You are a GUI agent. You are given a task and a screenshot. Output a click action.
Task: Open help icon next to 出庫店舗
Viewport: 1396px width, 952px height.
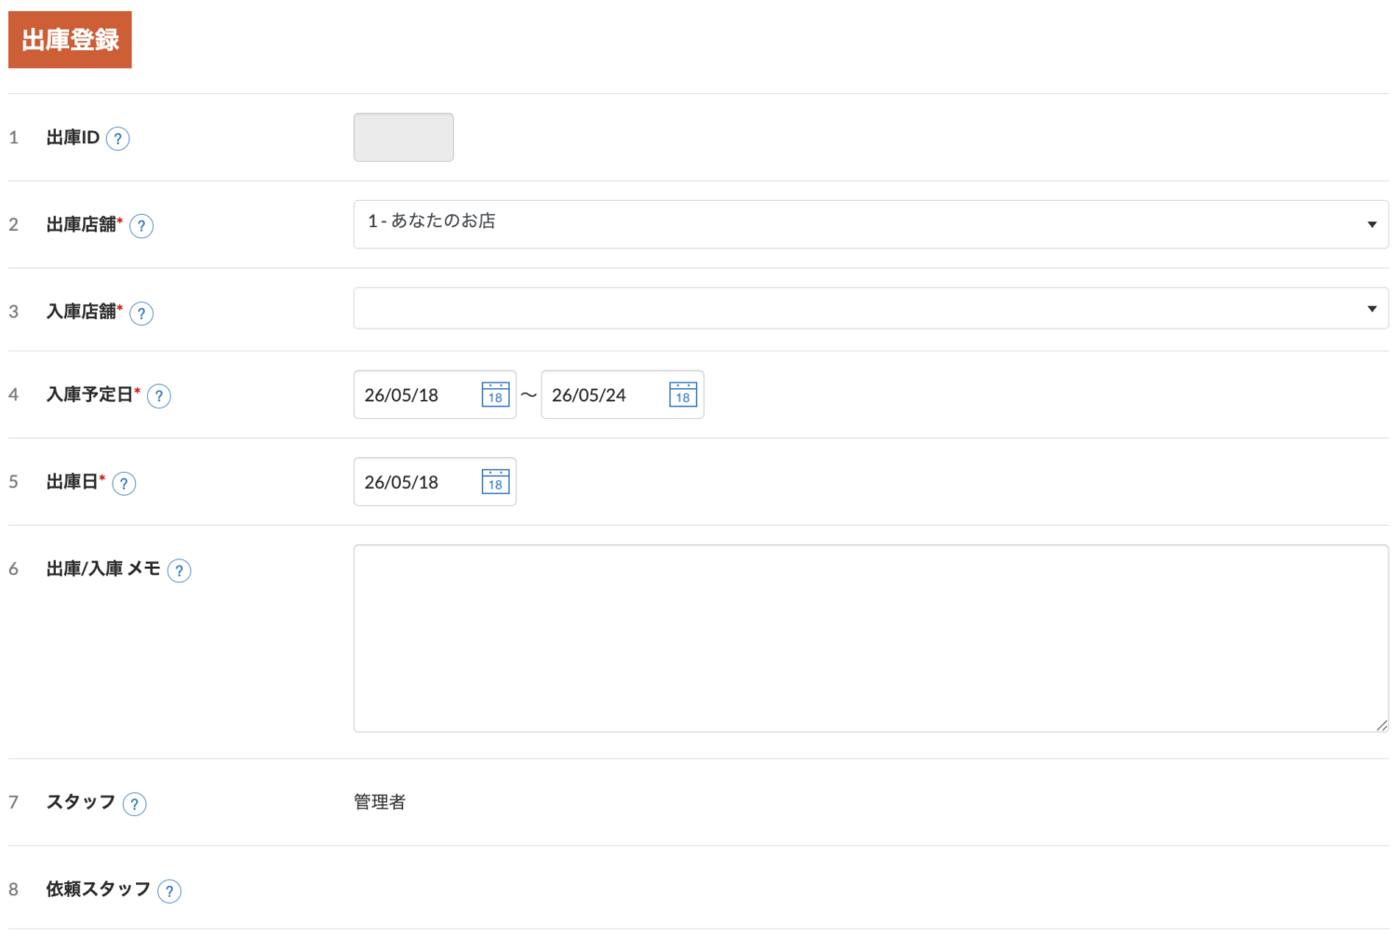(x=141, y=226)
